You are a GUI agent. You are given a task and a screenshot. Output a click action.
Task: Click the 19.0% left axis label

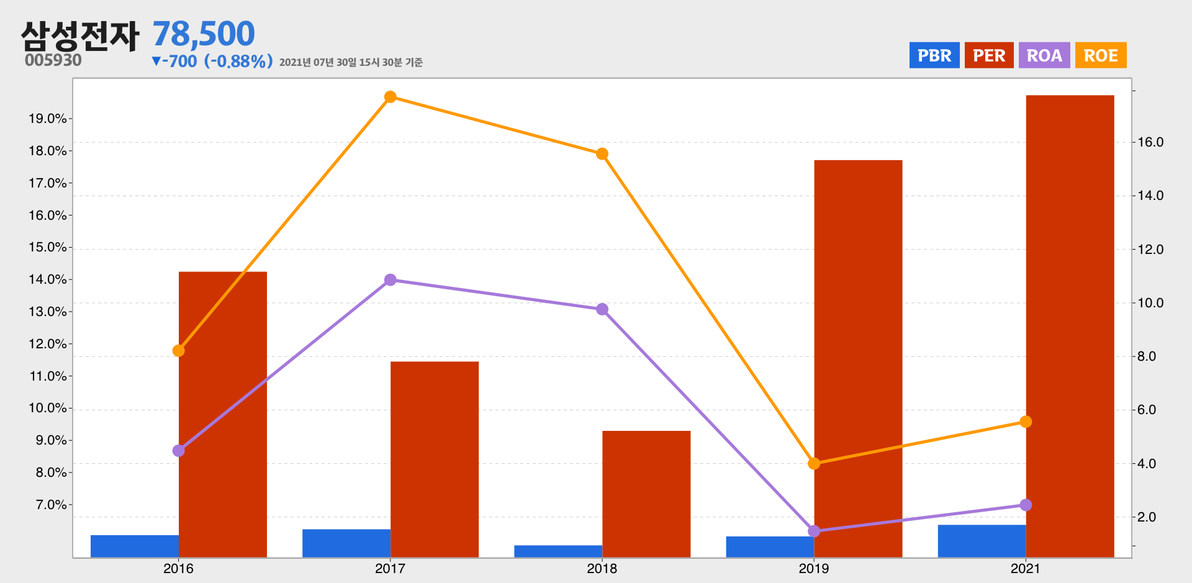point(48,119)
